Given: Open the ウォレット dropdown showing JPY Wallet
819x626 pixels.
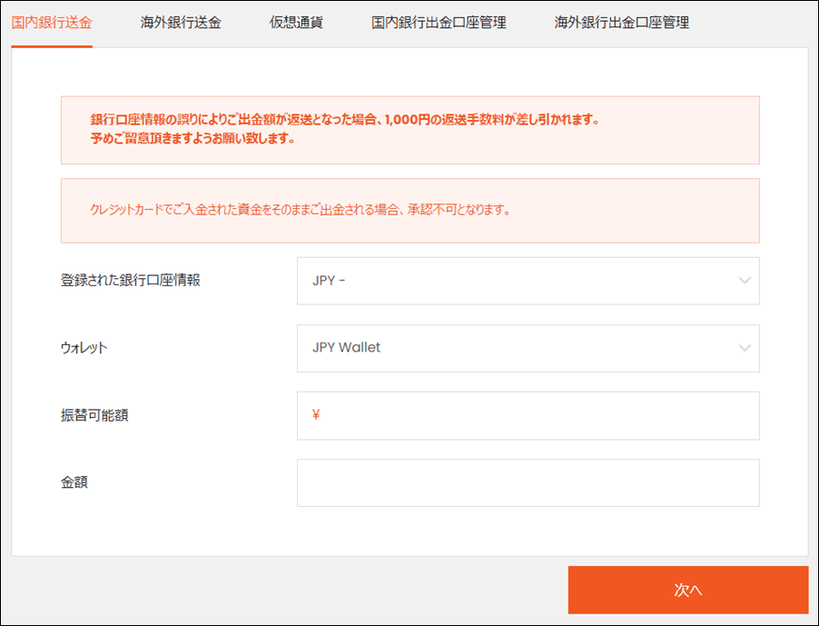Looking at the screenshot, I should (518, 348).
